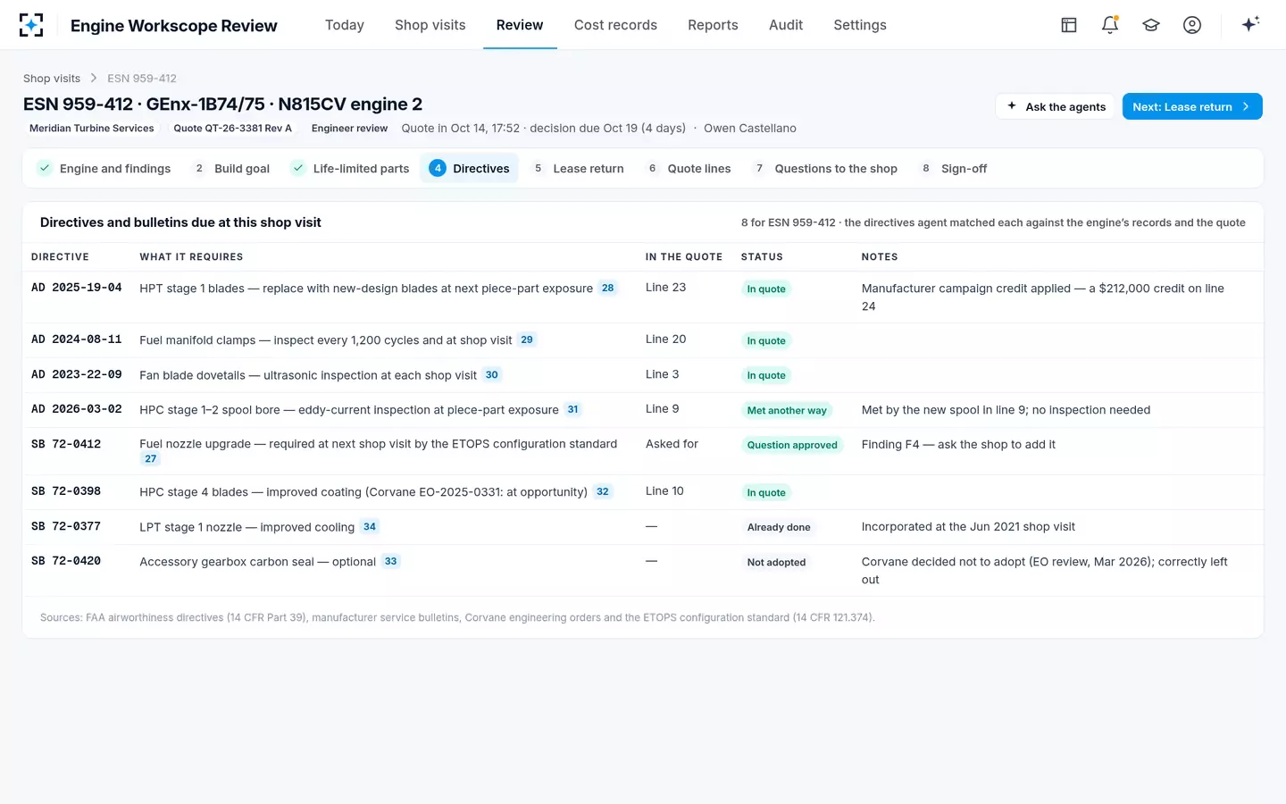This screenshot has height=804, width=1286.
Task: Click the Question approved status badge
Action: click(x=792, y=445)
